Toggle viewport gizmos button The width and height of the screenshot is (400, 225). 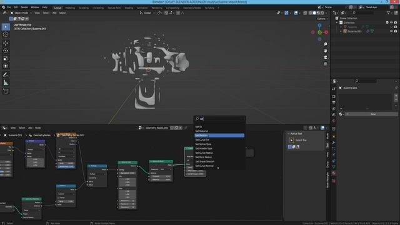[286, 13]
